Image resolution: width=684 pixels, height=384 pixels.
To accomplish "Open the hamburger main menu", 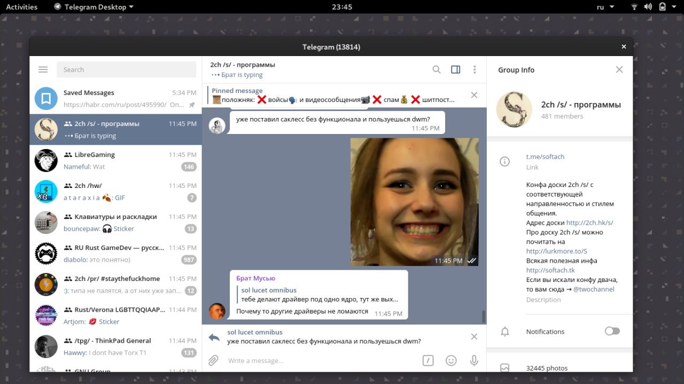I will coord(43,69).
